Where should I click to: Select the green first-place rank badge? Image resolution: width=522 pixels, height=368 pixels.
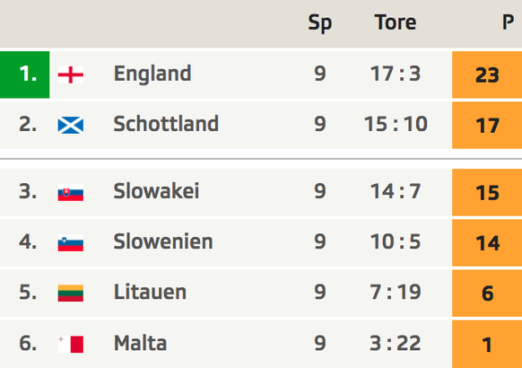(x=24, y=74)
